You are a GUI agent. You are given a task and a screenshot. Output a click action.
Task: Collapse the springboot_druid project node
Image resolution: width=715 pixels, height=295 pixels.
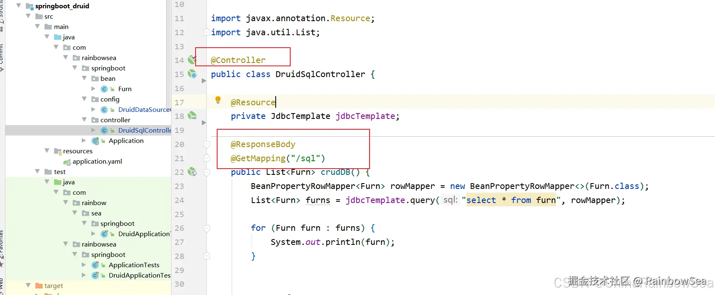pos(19,6)
